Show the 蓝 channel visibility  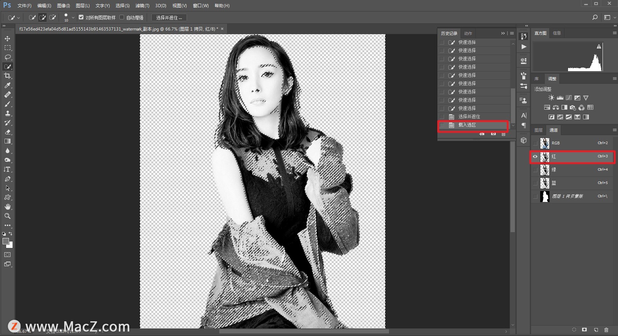(x=535, y=183)
